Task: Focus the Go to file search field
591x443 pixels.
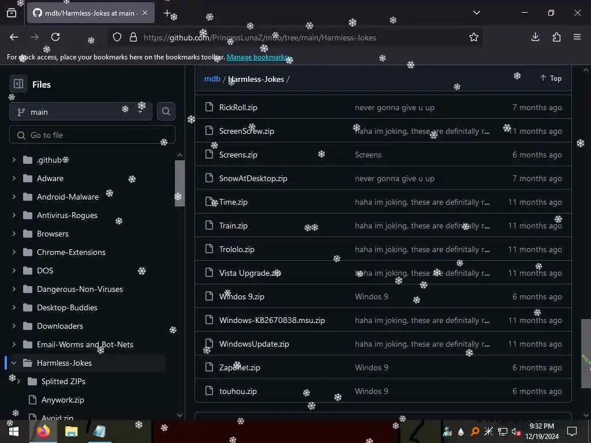Action: [92, 135]
